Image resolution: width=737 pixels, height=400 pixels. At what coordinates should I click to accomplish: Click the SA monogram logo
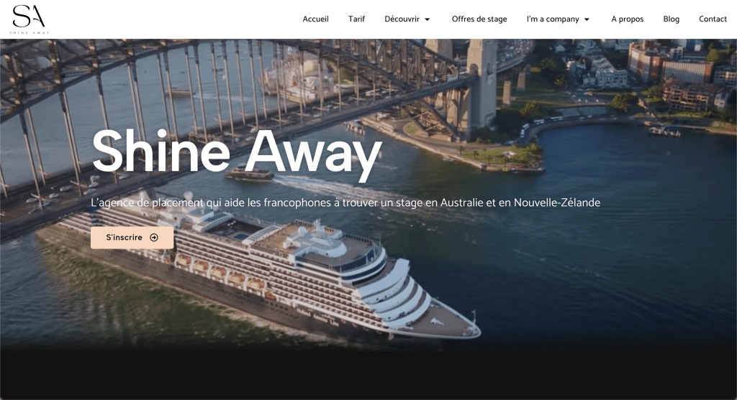click(29, 17)
